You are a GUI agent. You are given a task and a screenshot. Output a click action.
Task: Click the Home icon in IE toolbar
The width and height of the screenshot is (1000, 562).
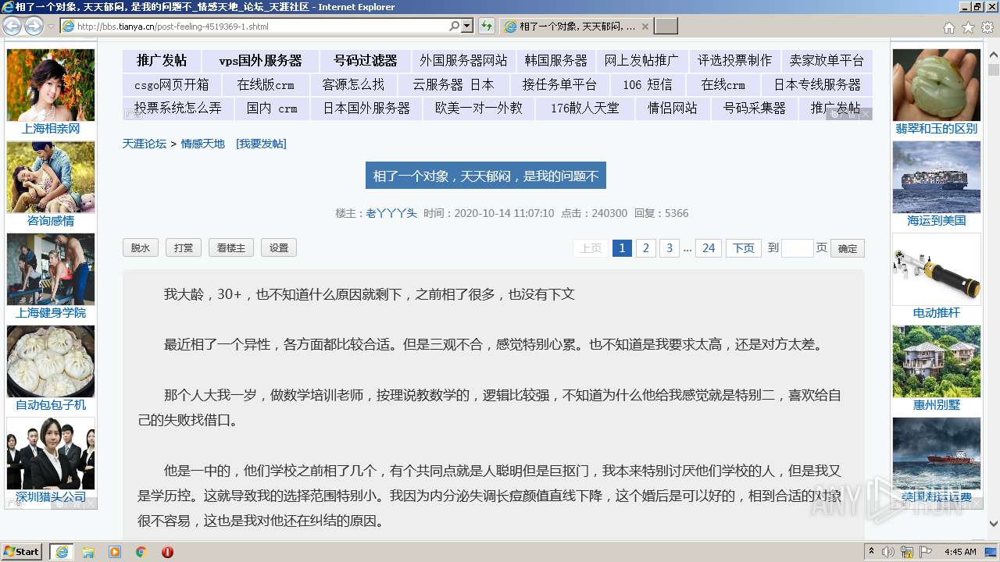click(x=948, y=27)
